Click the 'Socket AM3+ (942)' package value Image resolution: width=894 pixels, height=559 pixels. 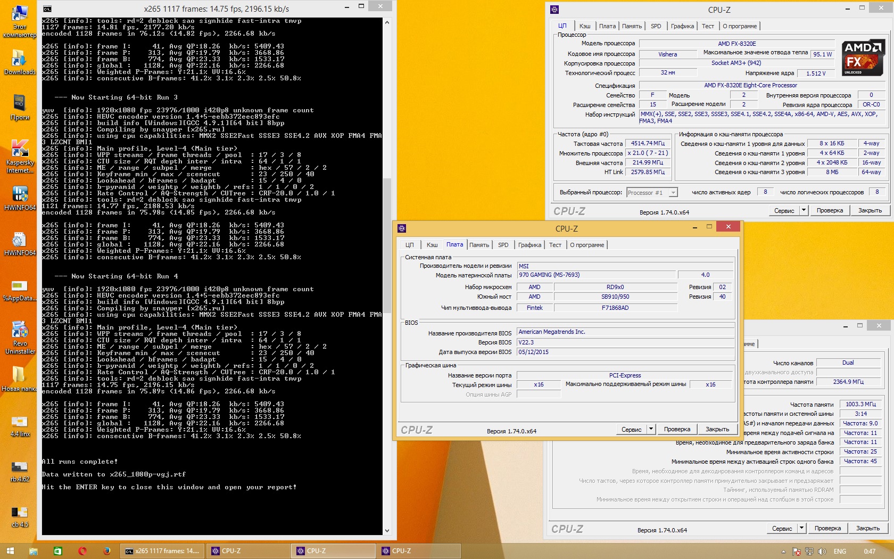pyautogui.click(x=737, y=63)
